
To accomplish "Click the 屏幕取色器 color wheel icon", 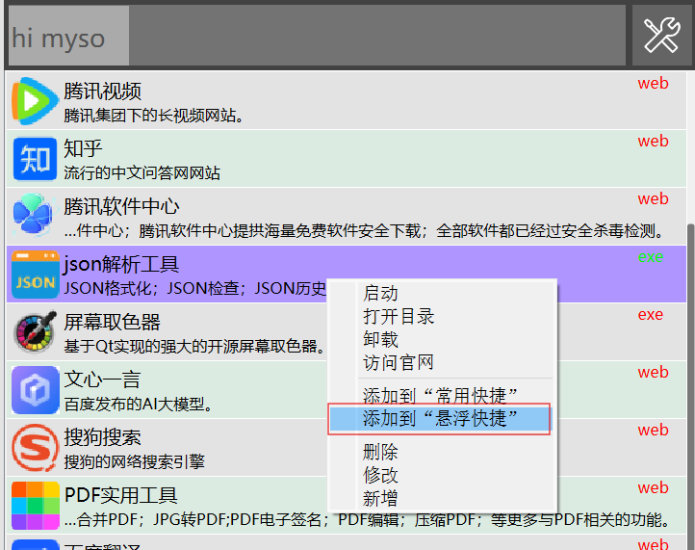I will (x=35, y=332).
